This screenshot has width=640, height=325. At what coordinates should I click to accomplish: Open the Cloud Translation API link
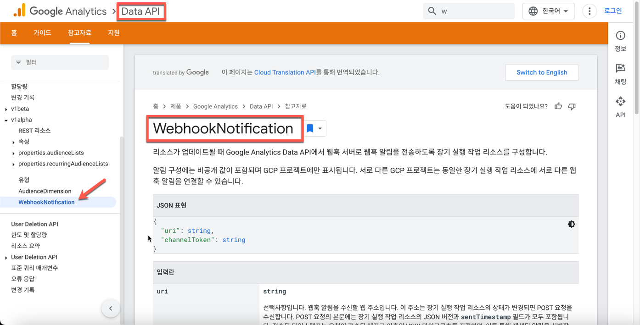(x=285, y=72)
